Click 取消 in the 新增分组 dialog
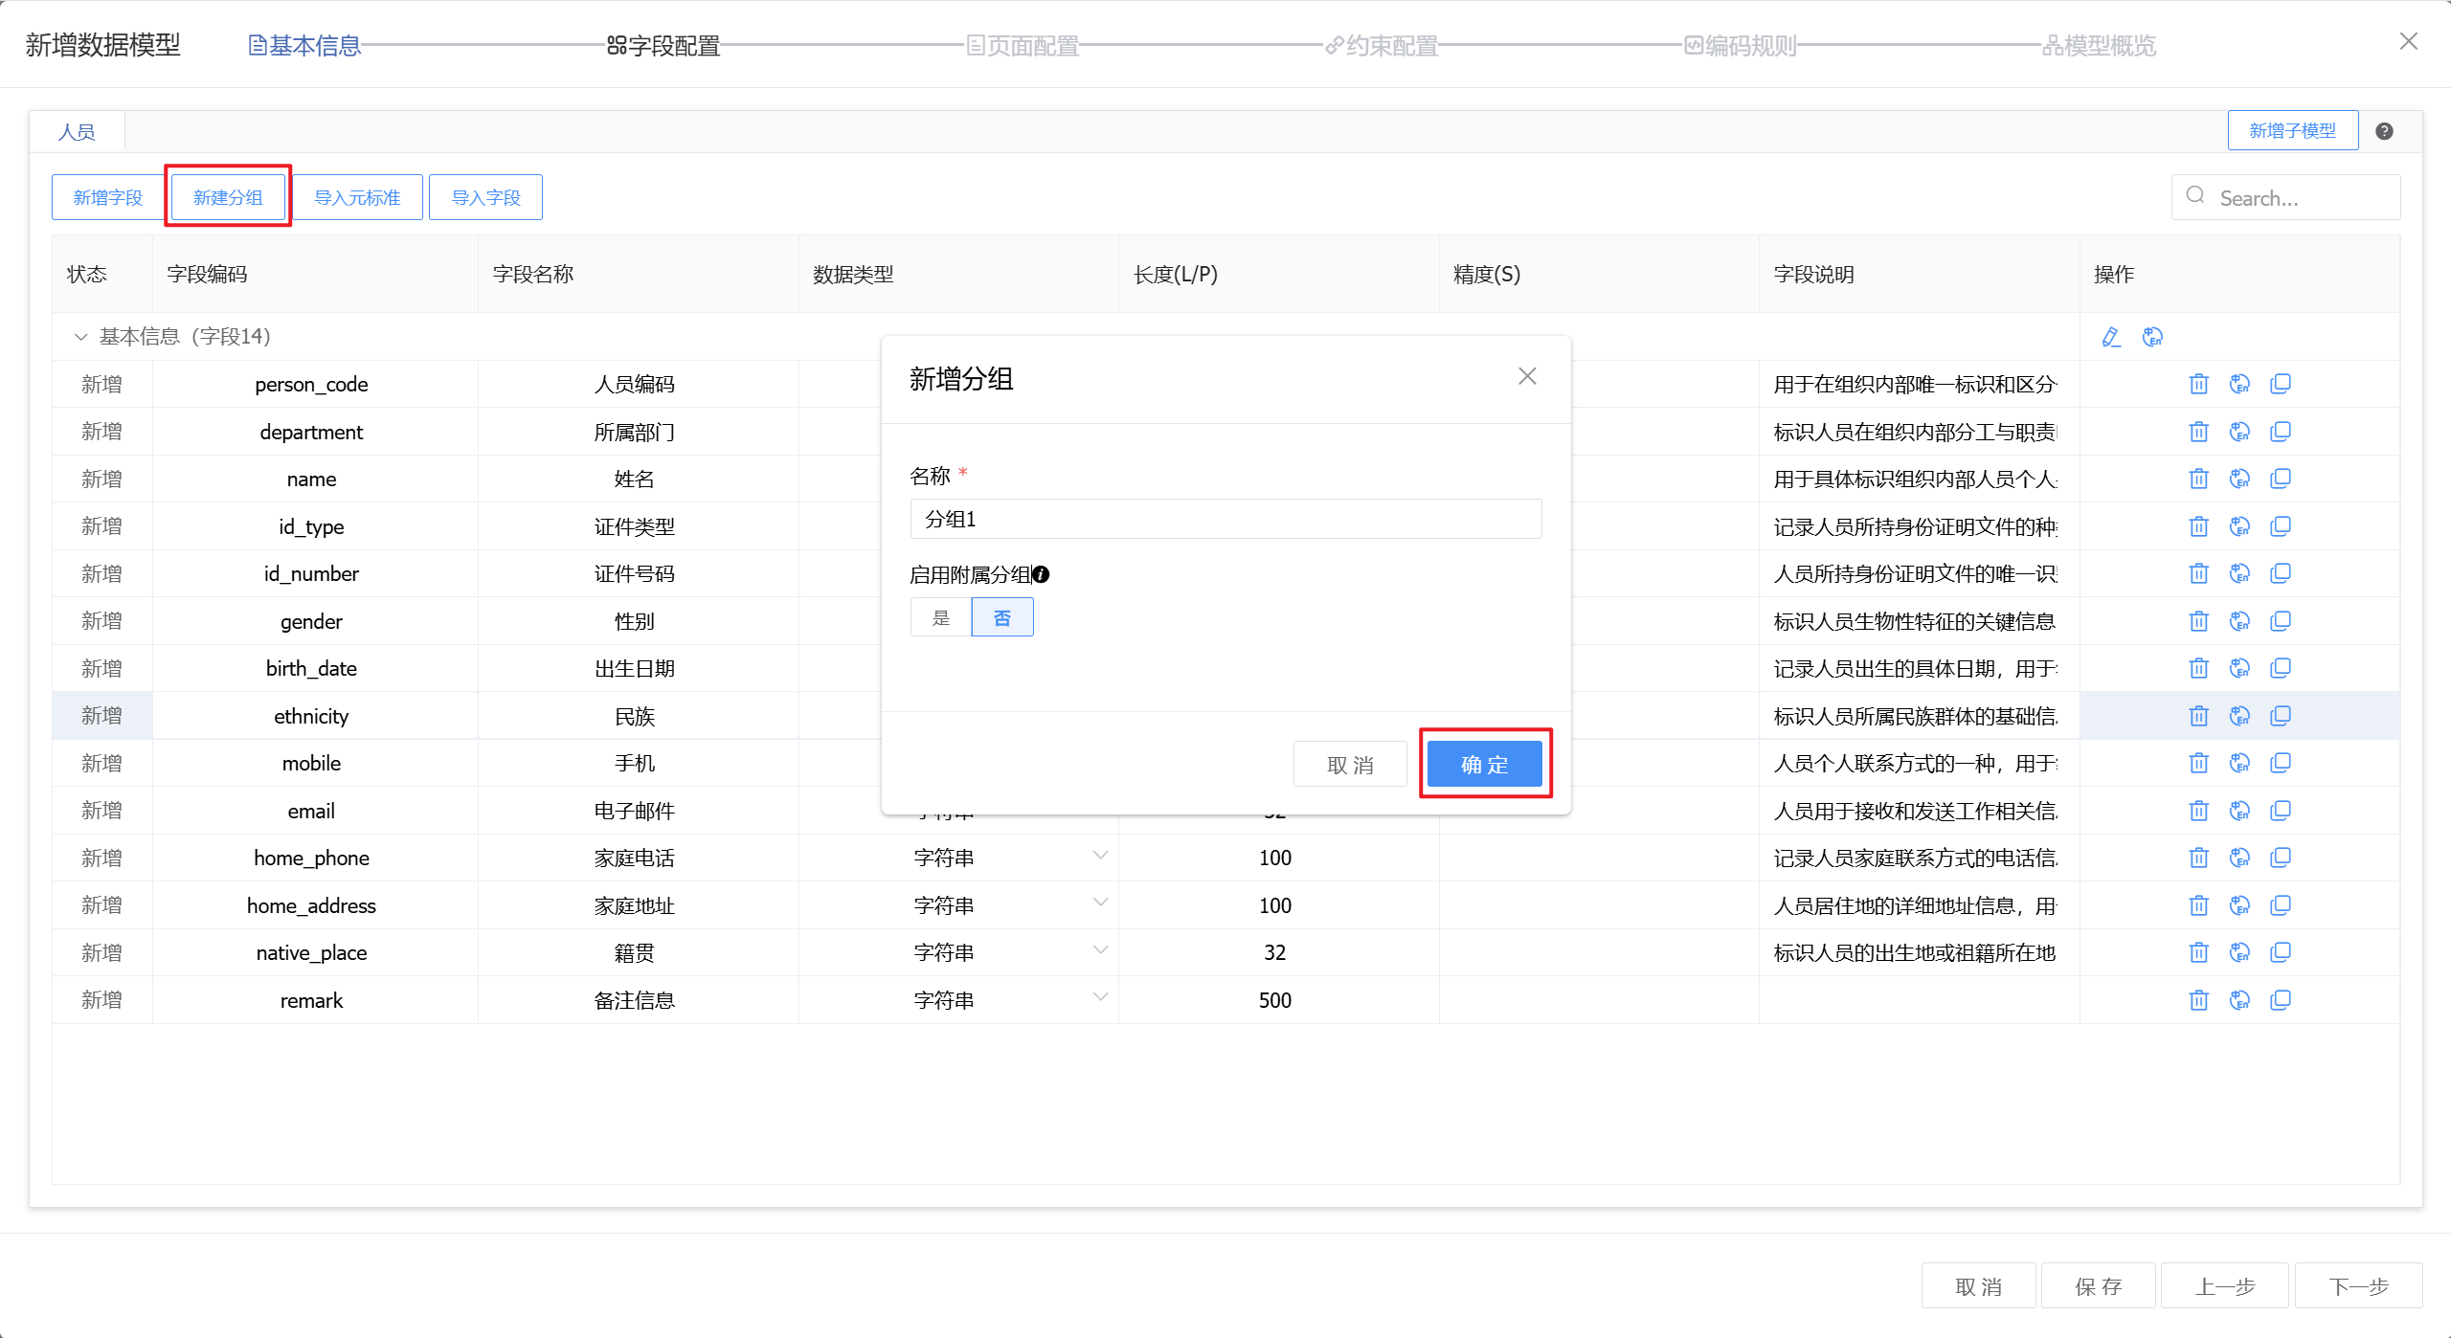The width and height of the screenshot is (2451, 1338). 1350,764
